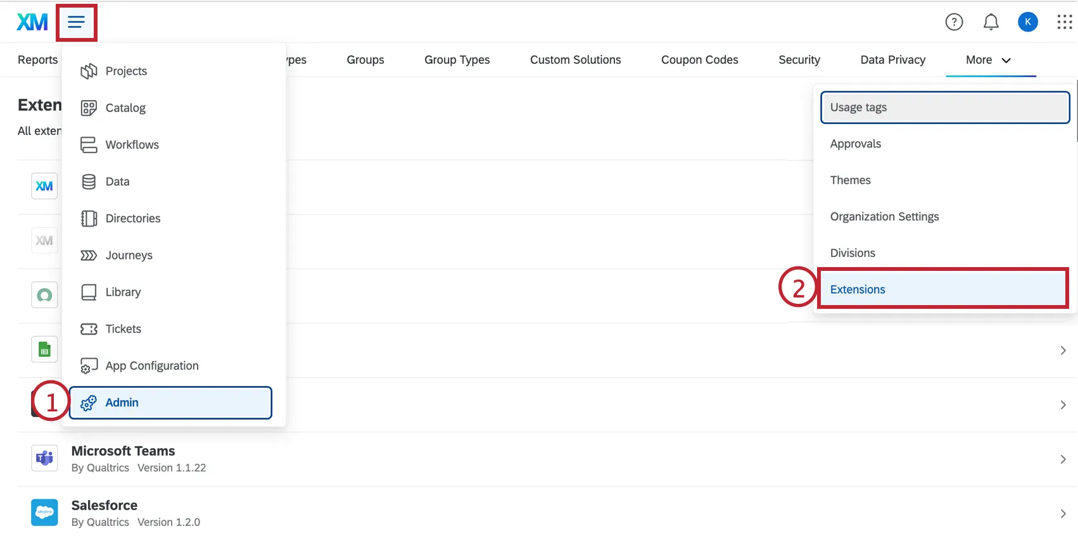The width and height of the screenshot is (1078, 538).
Task: Click the Data database icon
Action: click(89, 182)
